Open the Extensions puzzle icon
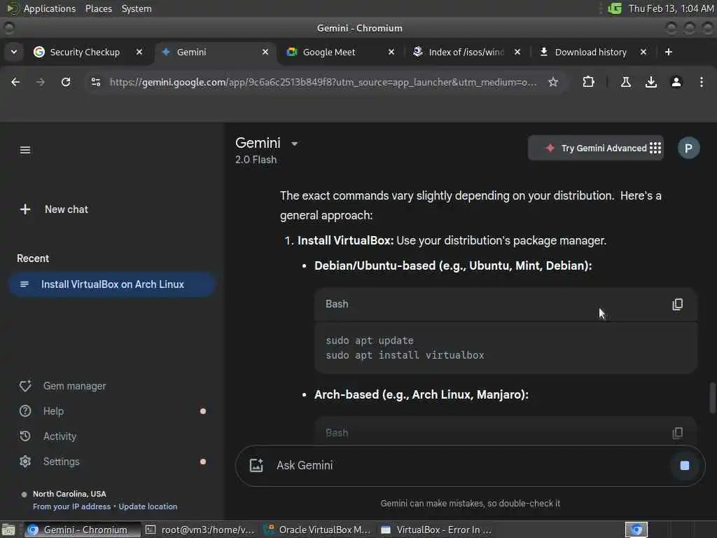This screenshot has height=538, width=717. [588, 82]
